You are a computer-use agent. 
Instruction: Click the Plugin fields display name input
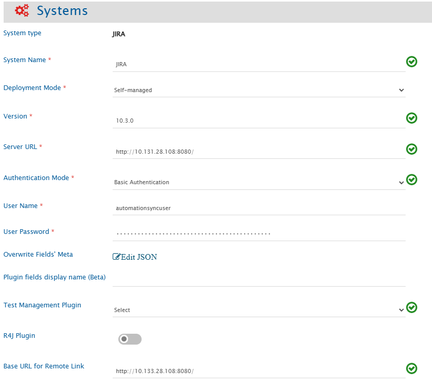pyautogui.click(x=258, y=279)
